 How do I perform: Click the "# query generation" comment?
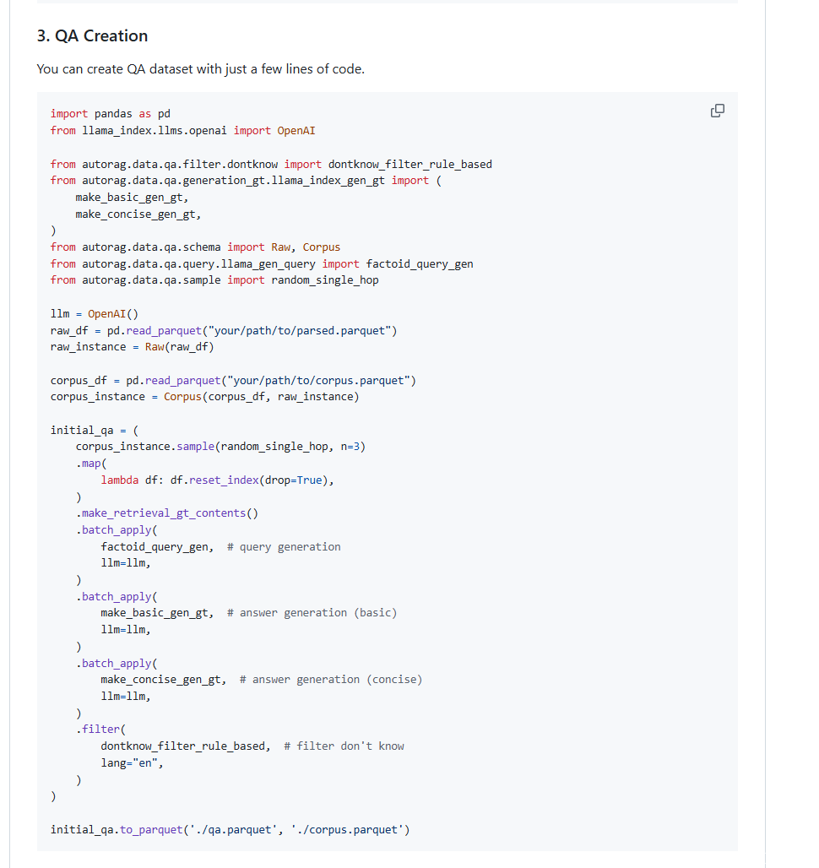coord(284,547)
